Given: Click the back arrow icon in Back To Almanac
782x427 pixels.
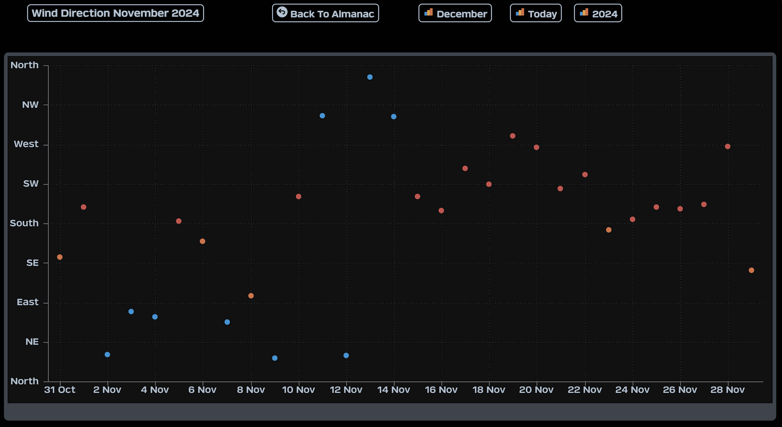Looking at the screenshot, I should (x=282, y=13).
